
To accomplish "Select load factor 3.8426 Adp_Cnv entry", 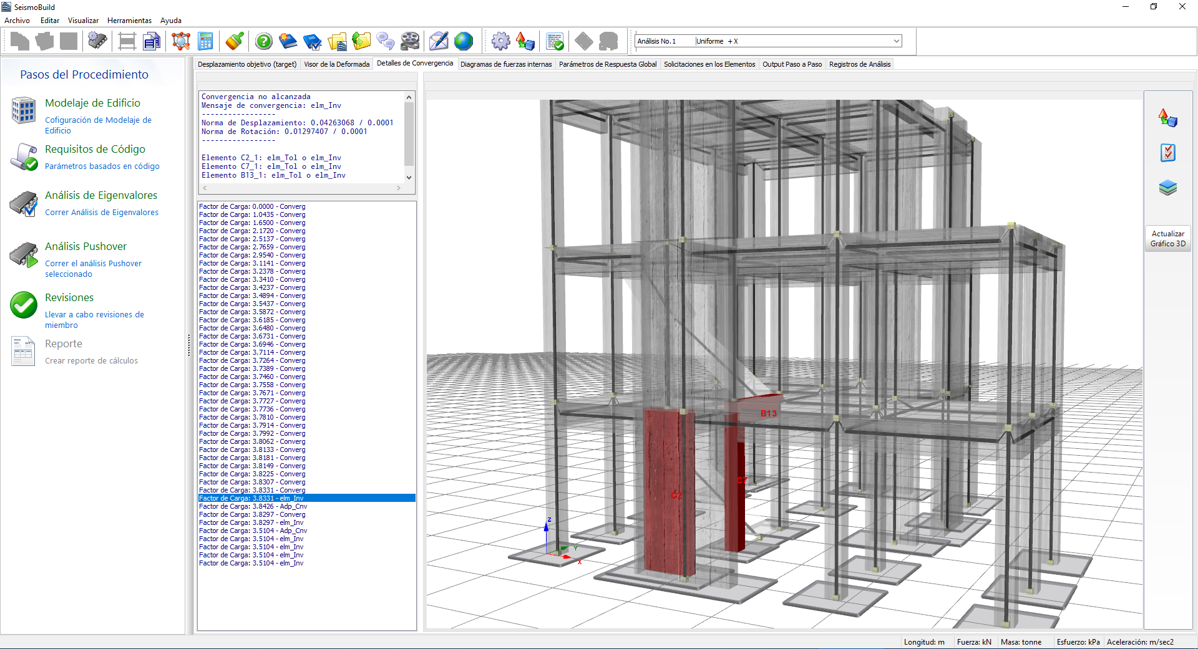I will coord(253,506).
